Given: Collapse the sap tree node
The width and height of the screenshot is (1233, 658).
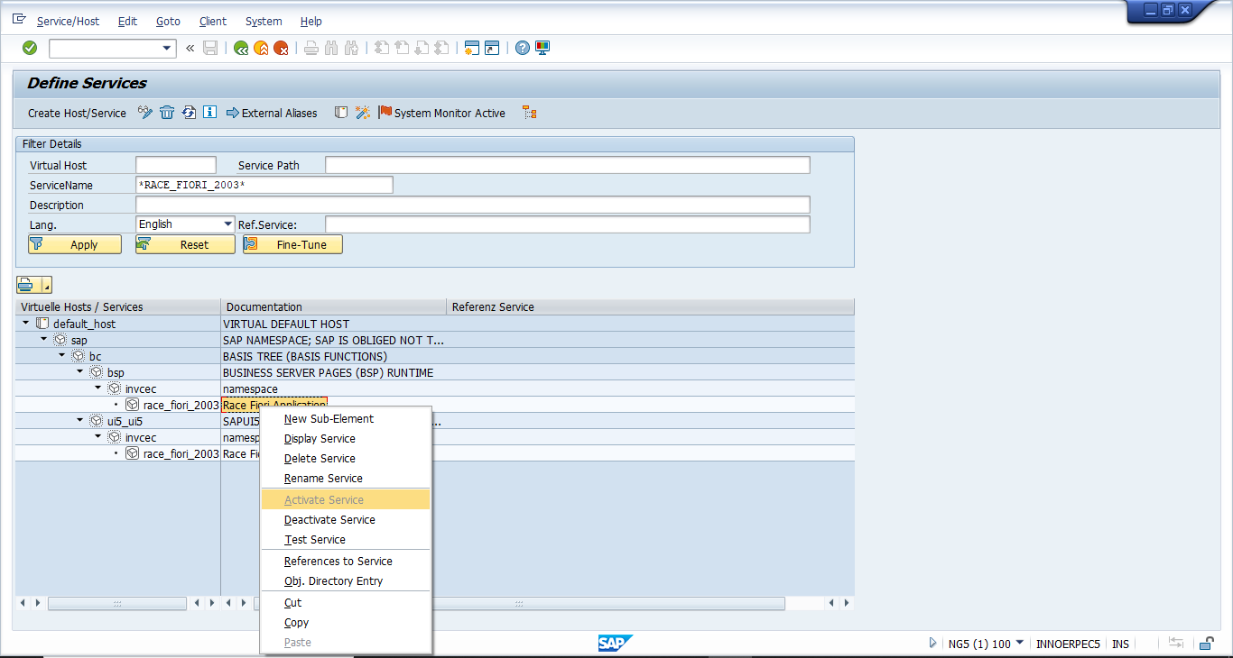Looking at the screenshot, I should [44, 339].
